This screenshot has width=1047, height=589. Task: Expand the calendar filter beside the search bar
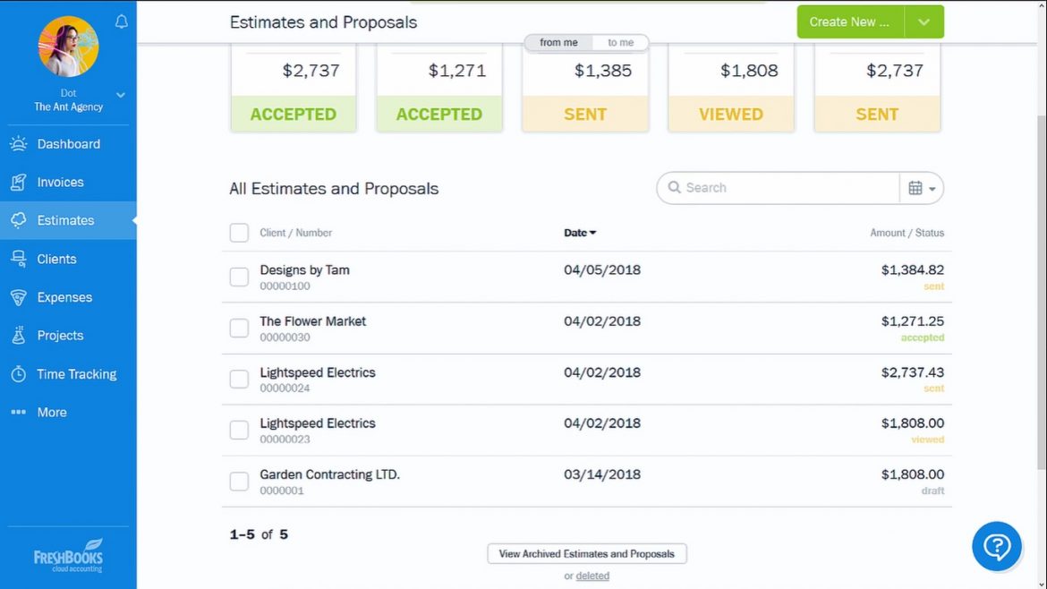point(923,188)
